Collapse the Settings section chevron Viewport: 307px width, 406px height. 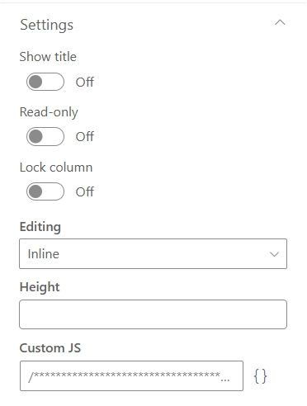coord(280,22)
